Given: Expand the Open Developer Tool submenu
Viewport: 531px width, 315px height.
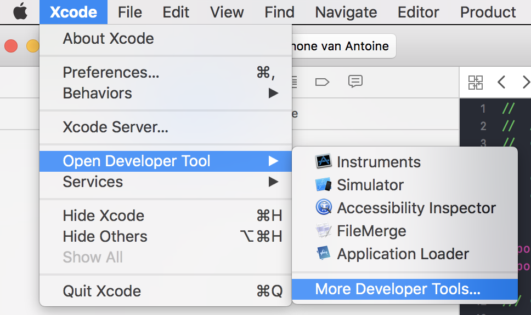Looking at the screenshot, I should point(166,161).
